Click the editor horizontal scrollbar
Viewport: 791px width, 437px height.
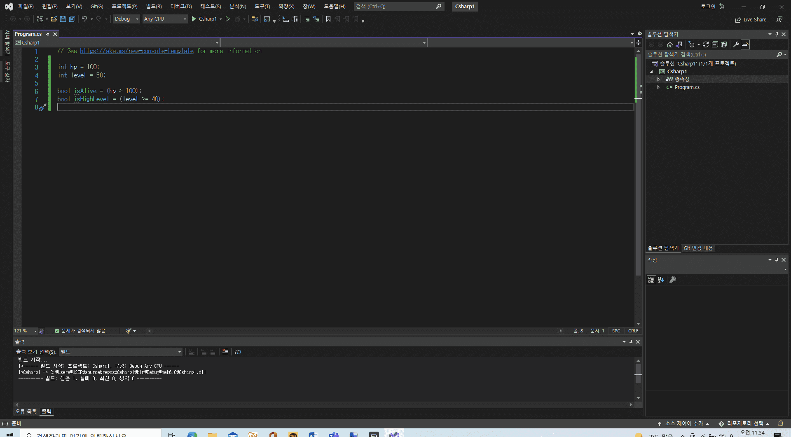[355, 331]
